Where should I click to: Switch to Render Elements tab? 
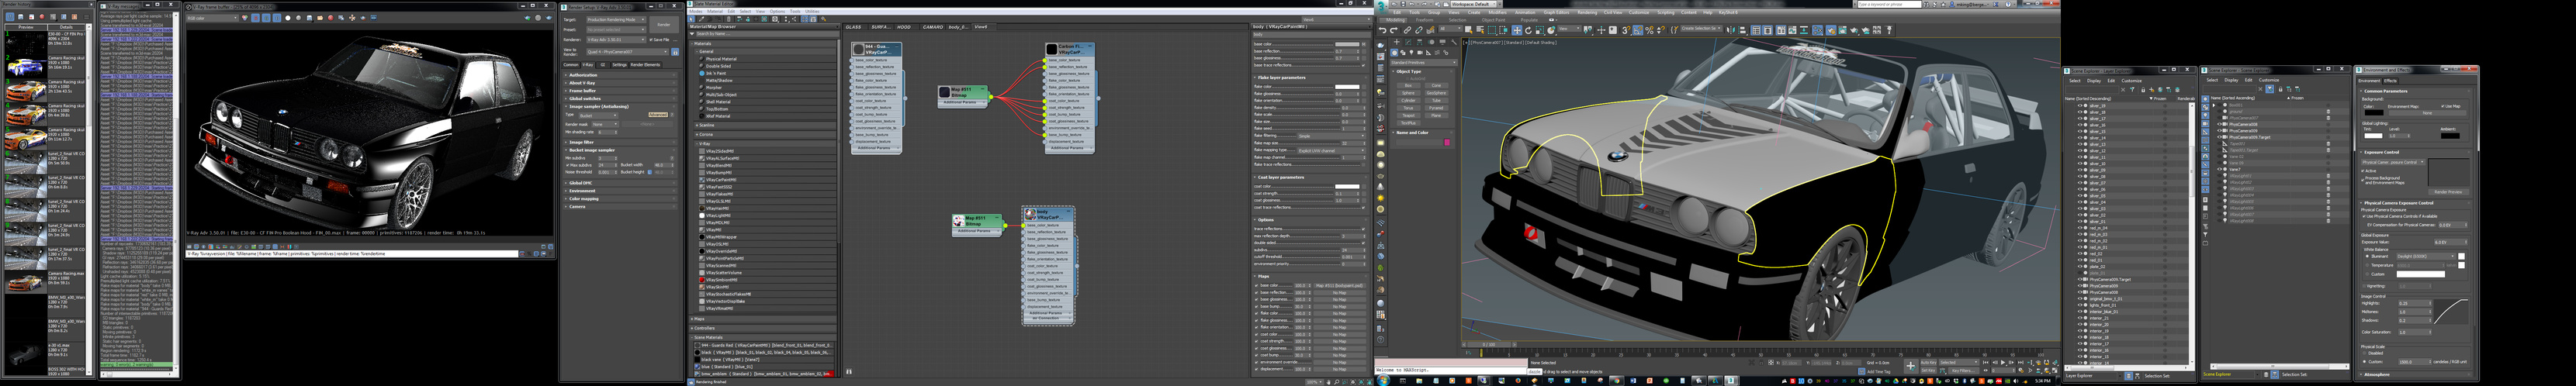coord(645,65)
